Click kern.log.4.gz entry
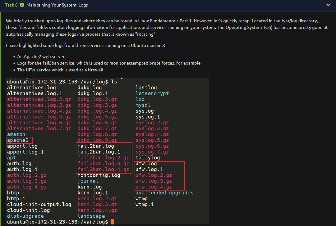336x226 pixels. pos(97,210)
